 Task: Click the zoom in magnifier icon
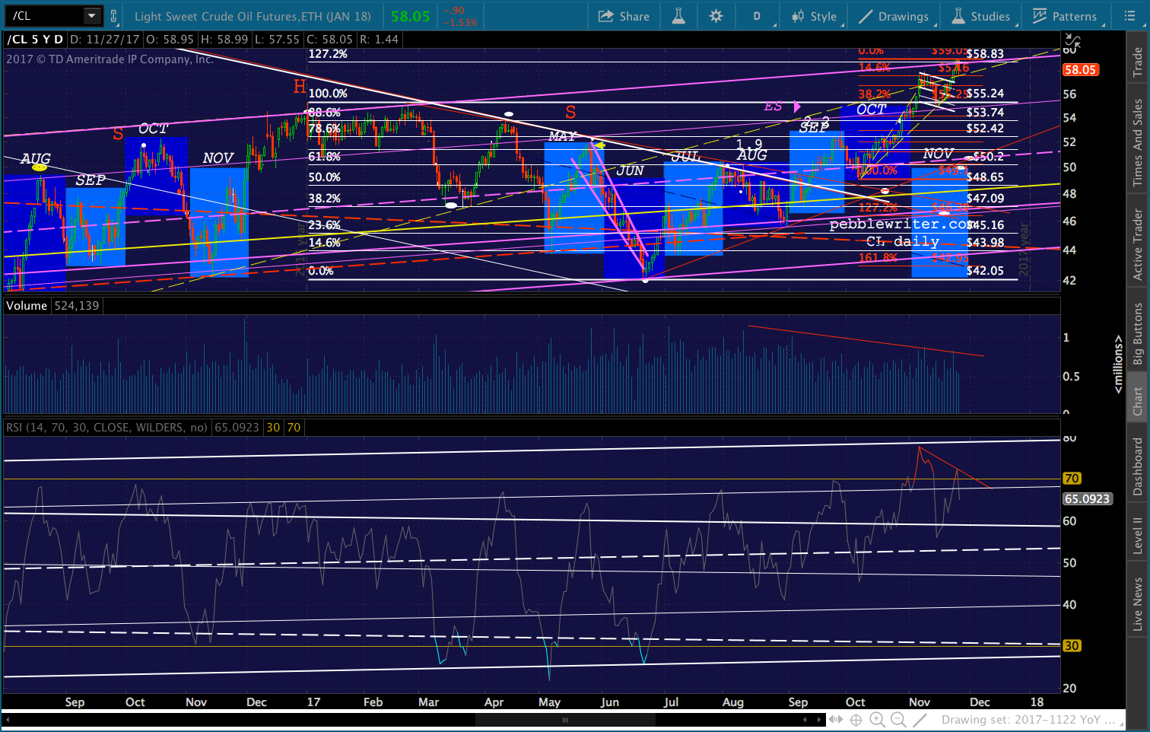[877, 719]
